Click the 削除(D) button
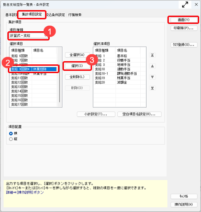 (77, 88)
